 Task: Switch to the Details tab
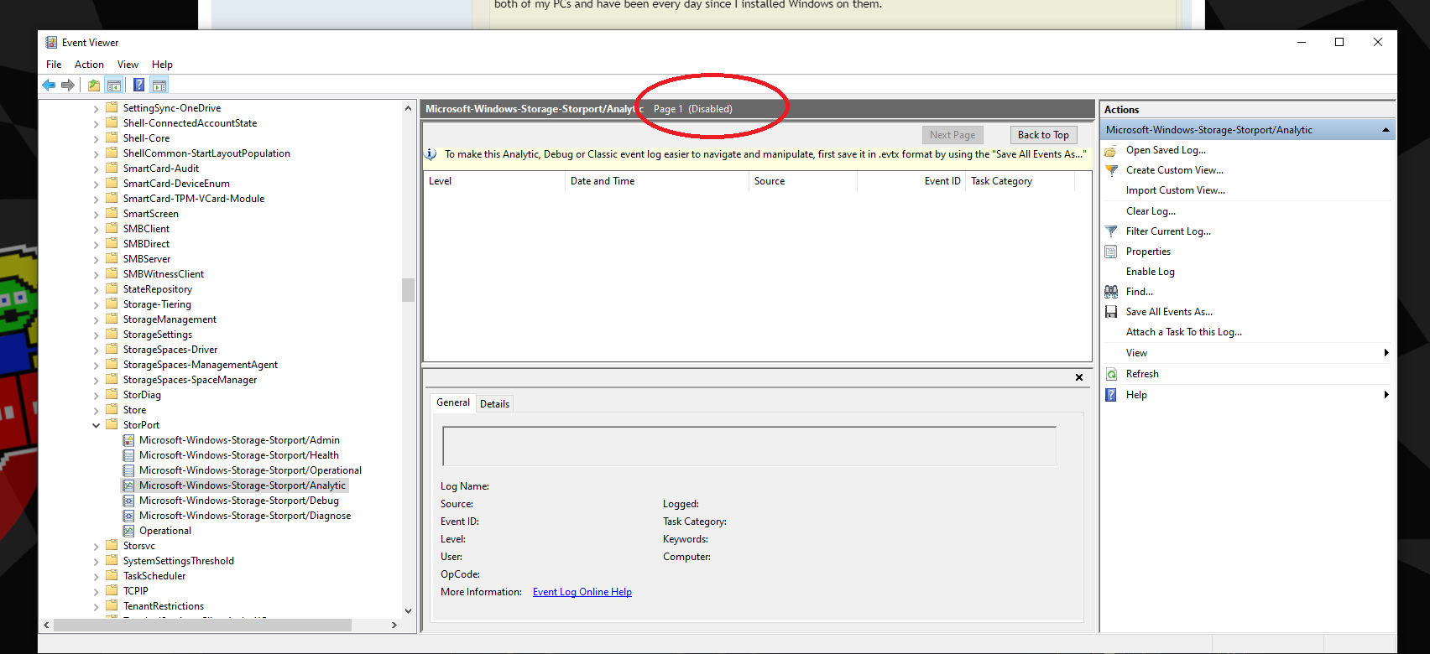(494, 404)
